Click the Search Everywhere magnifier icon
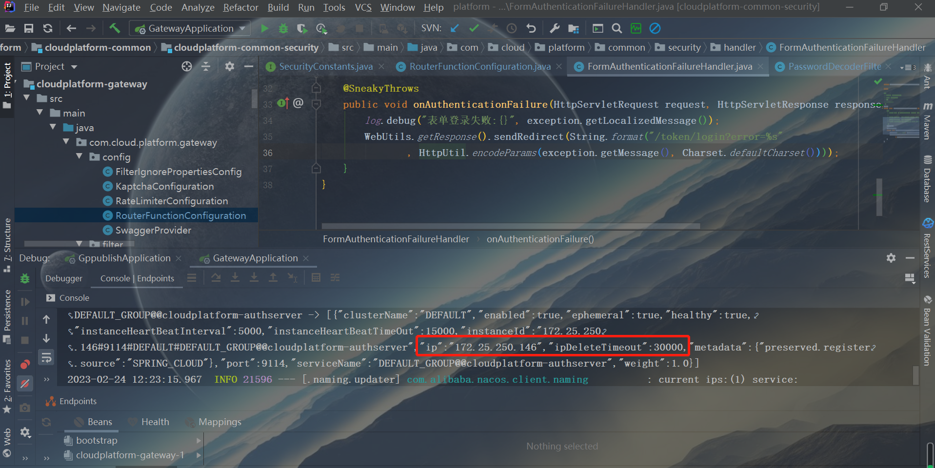Image resolution: width=935 pixels, height=468 pixels. point(617,28)
